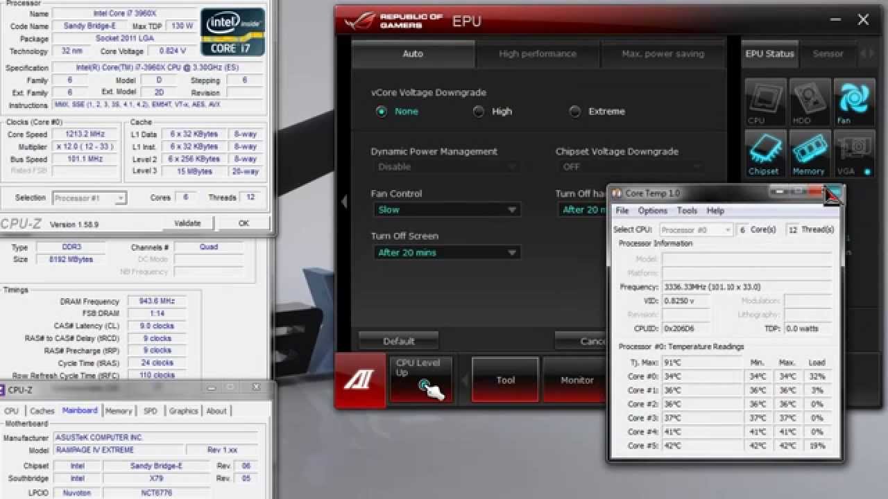Click the Core Temp CPUID field
This screenshot has width=888, height=499.
[687, 329]
